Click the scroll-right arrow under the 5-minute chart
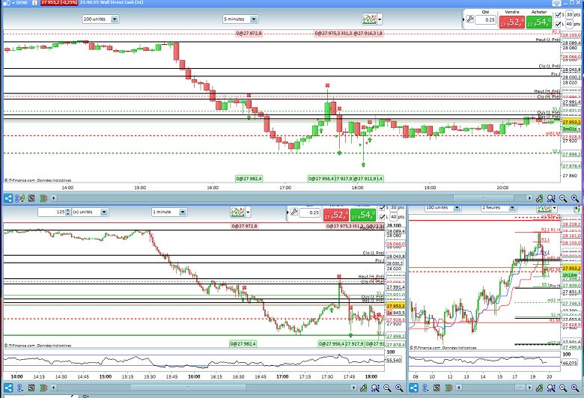Viewport: 584px width, 398px height. click(x=529, y=198)
